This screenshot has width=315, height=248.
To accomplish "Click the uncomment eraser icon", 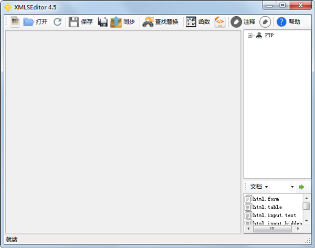I will [265, 22].
